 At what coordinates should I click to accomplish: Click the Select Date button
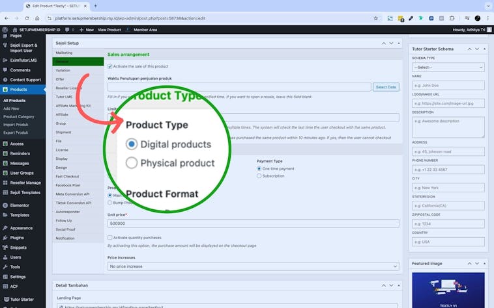tap(386, 87)
